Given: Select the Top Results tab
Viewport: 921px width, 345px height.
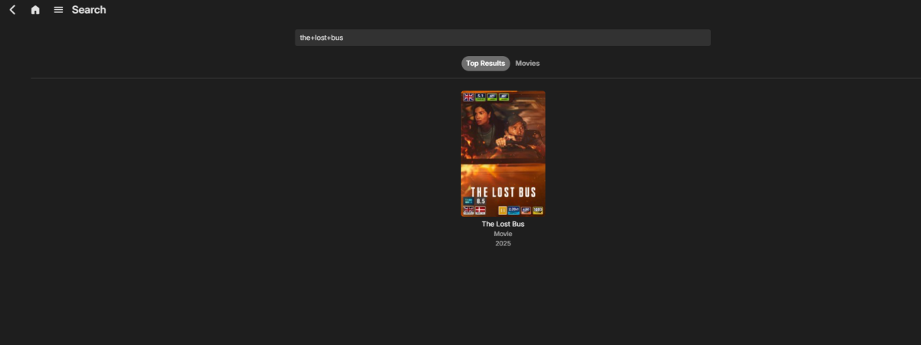Looking at the screenshot, I should click(485, 64).
